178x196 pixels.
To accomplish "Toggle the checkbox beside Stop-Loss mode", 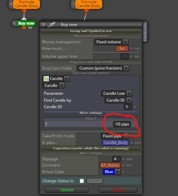I will click(132, 68).
